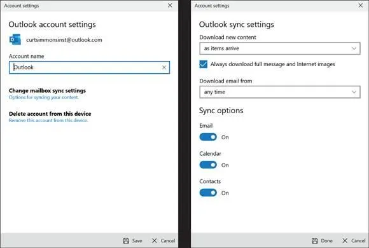The image size is (369, 248).
Task: Turn off the Calendar sync toggle
Action: (208, 165)
